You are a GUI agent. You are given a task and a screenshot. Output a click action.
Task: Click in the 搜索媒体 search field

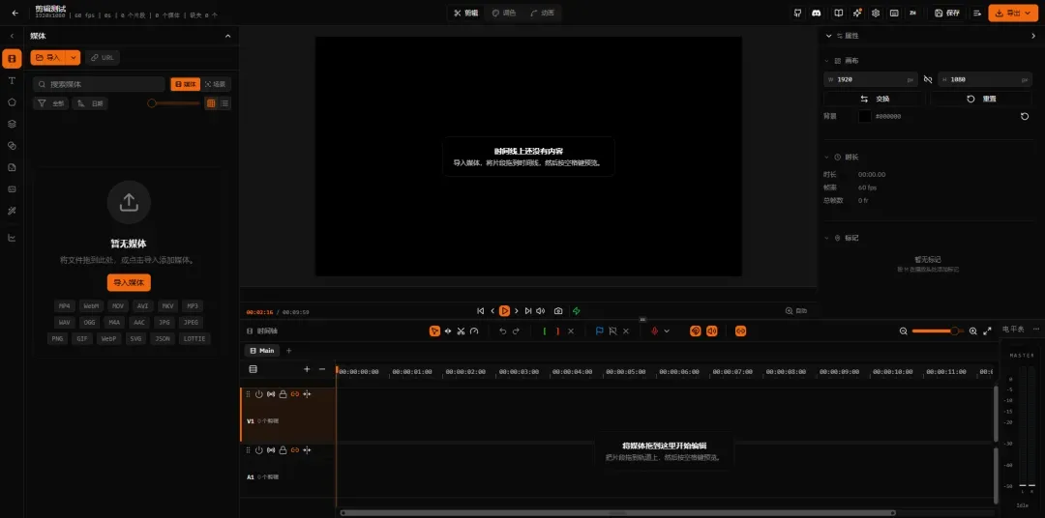click(99, 84)
